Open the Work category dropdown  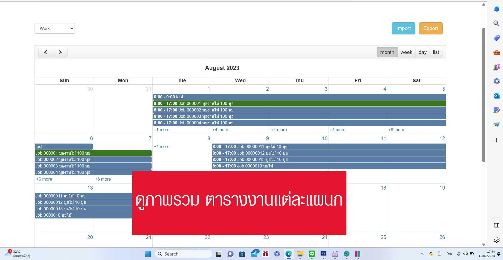(x=55, y=28)
